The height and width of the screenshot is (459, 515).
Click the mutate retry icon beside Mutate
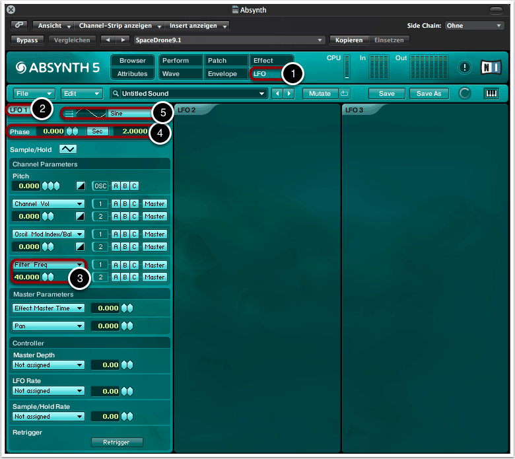pos(345,94)
